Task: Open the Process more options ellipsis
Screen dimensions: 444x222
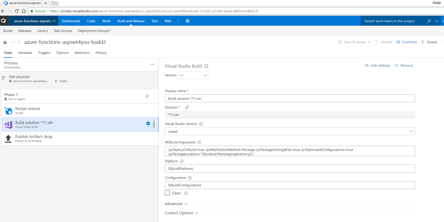Action: (x=152, y=64)
